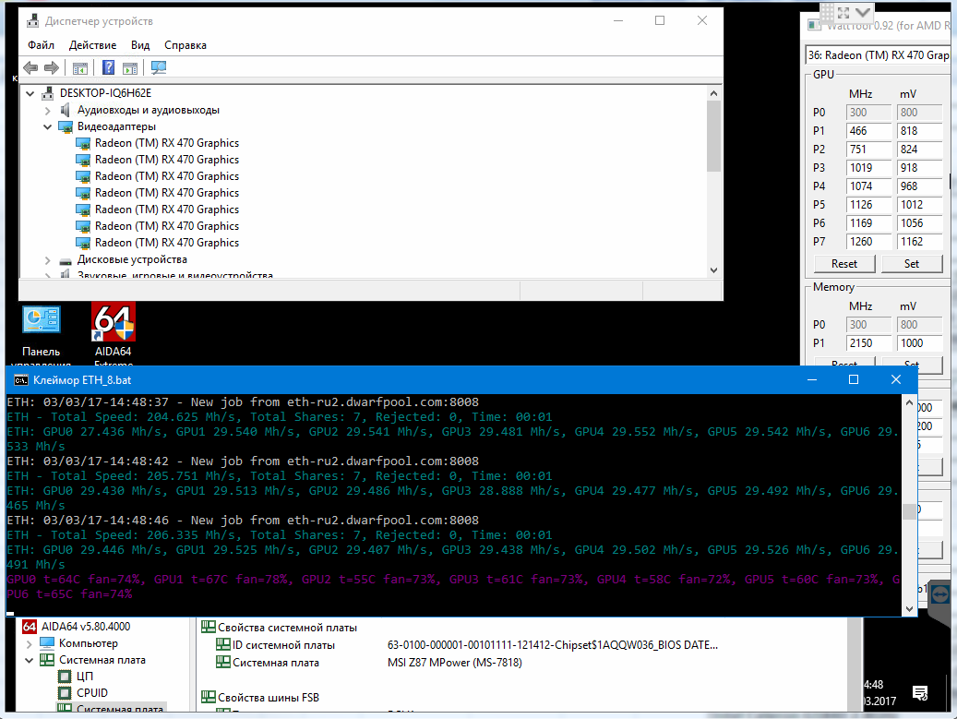957x719 pixels.
Task: Open the Справка menu
Action: pos(185,45)
